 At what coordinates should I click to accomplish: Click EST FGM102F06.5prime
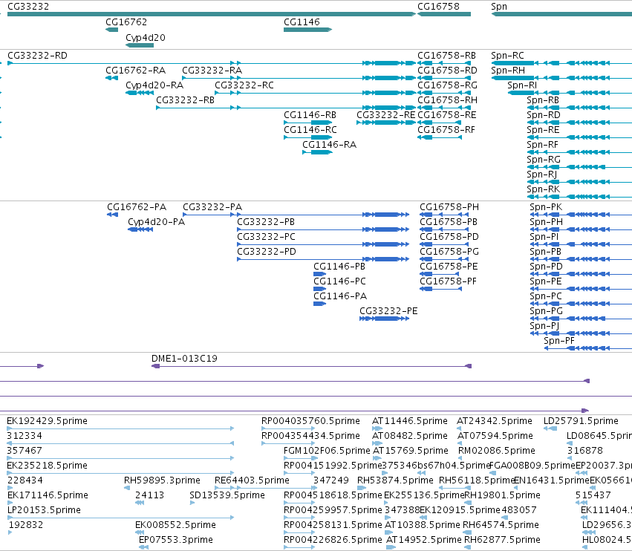point(327,451)
